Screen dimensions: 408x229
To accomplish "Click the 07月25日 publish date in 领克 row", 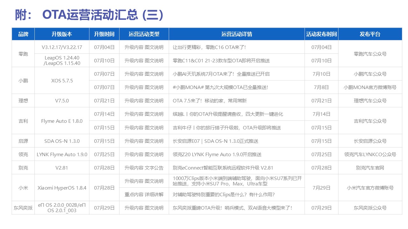I will click(x=322, y=154).
